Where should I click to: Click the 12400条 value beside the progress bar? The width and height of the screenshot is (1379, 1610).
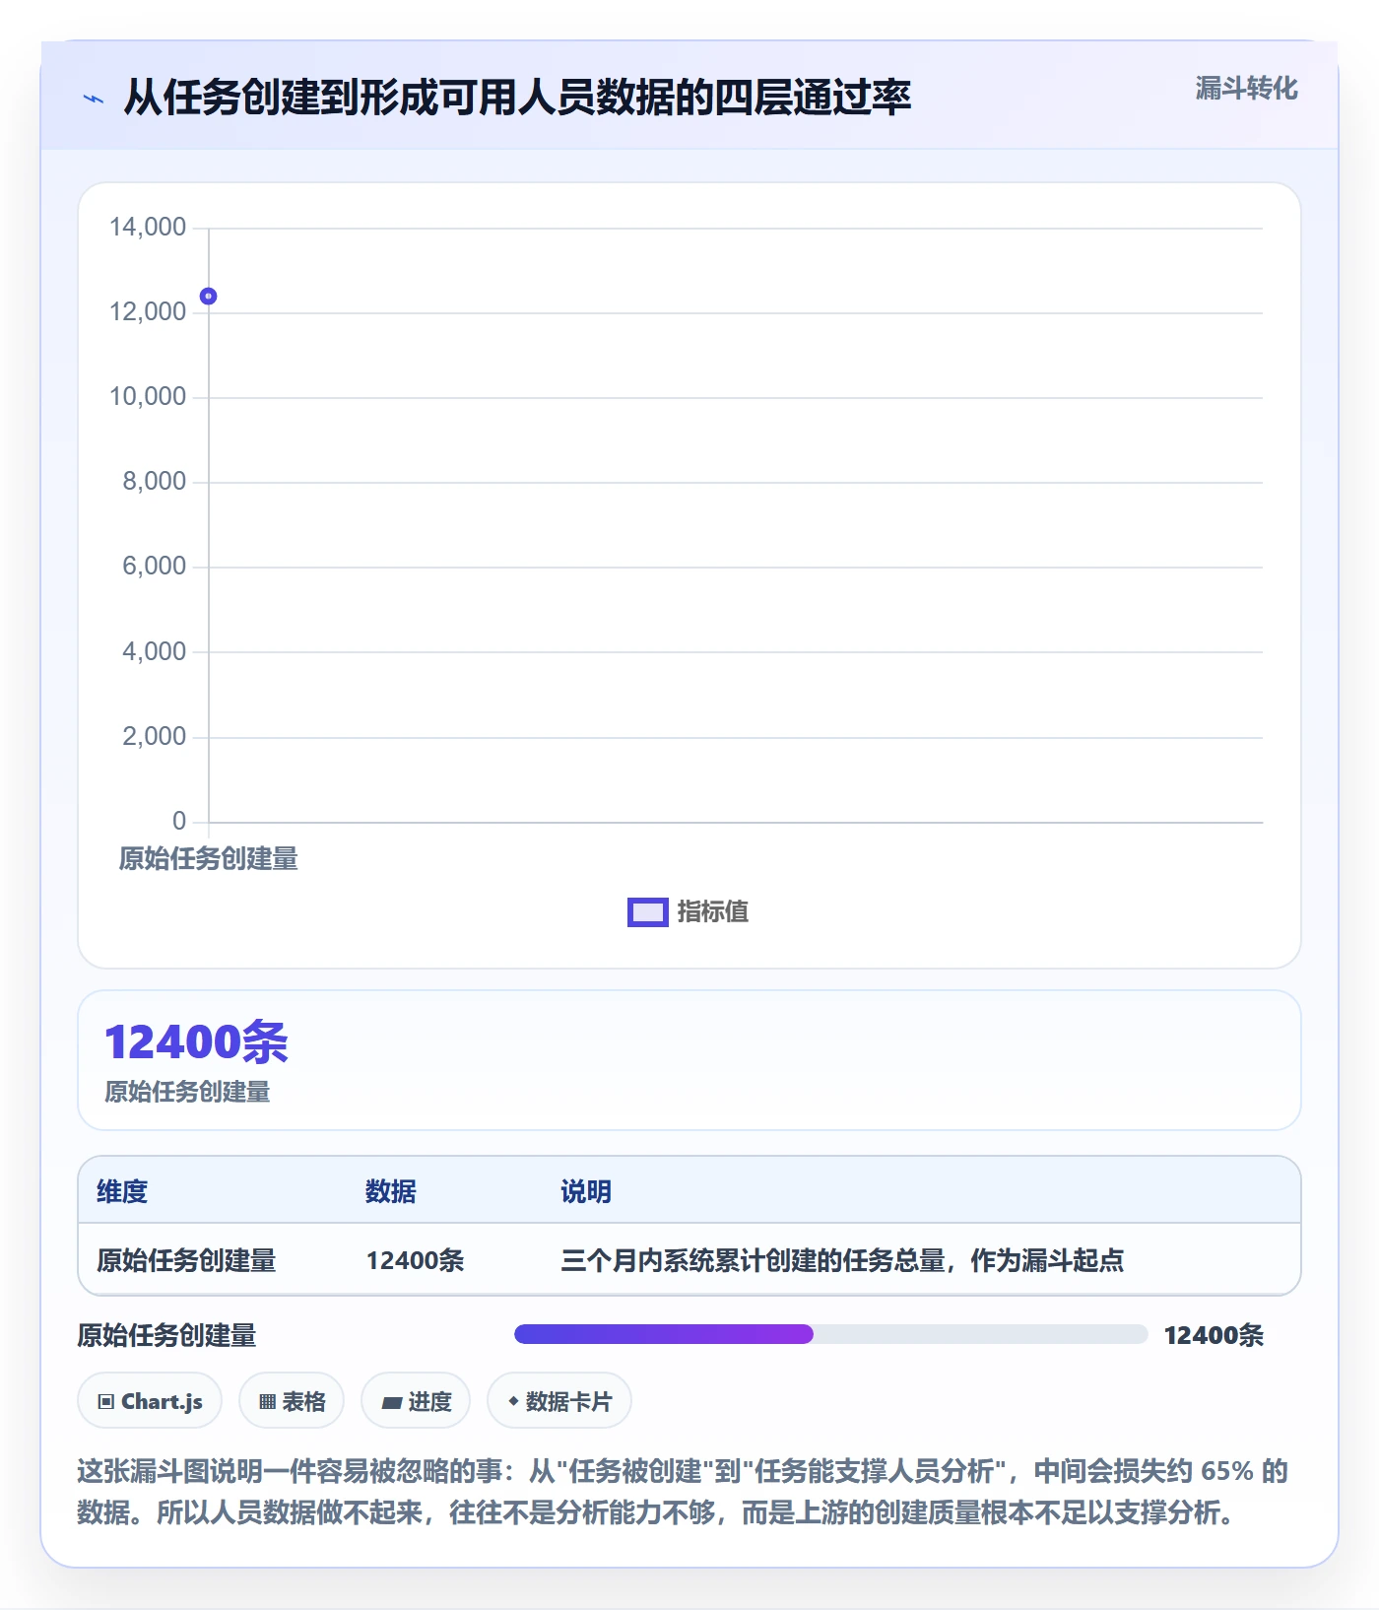(x=1214, y=1335)
